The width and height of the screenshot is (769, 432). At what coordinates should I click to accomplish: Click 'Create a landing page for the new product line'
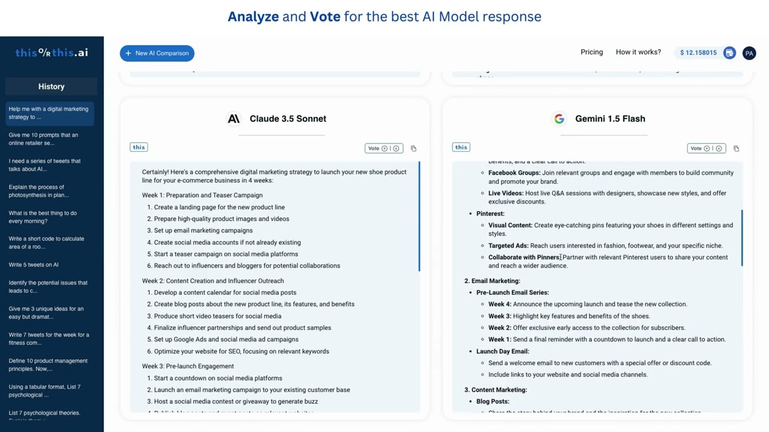pos(219,207)
